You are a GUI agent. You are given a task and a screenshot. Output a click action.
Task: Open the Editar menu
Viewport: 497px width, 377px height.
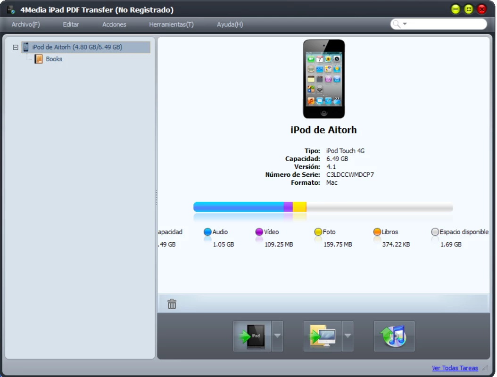click(x=71, y=25)
